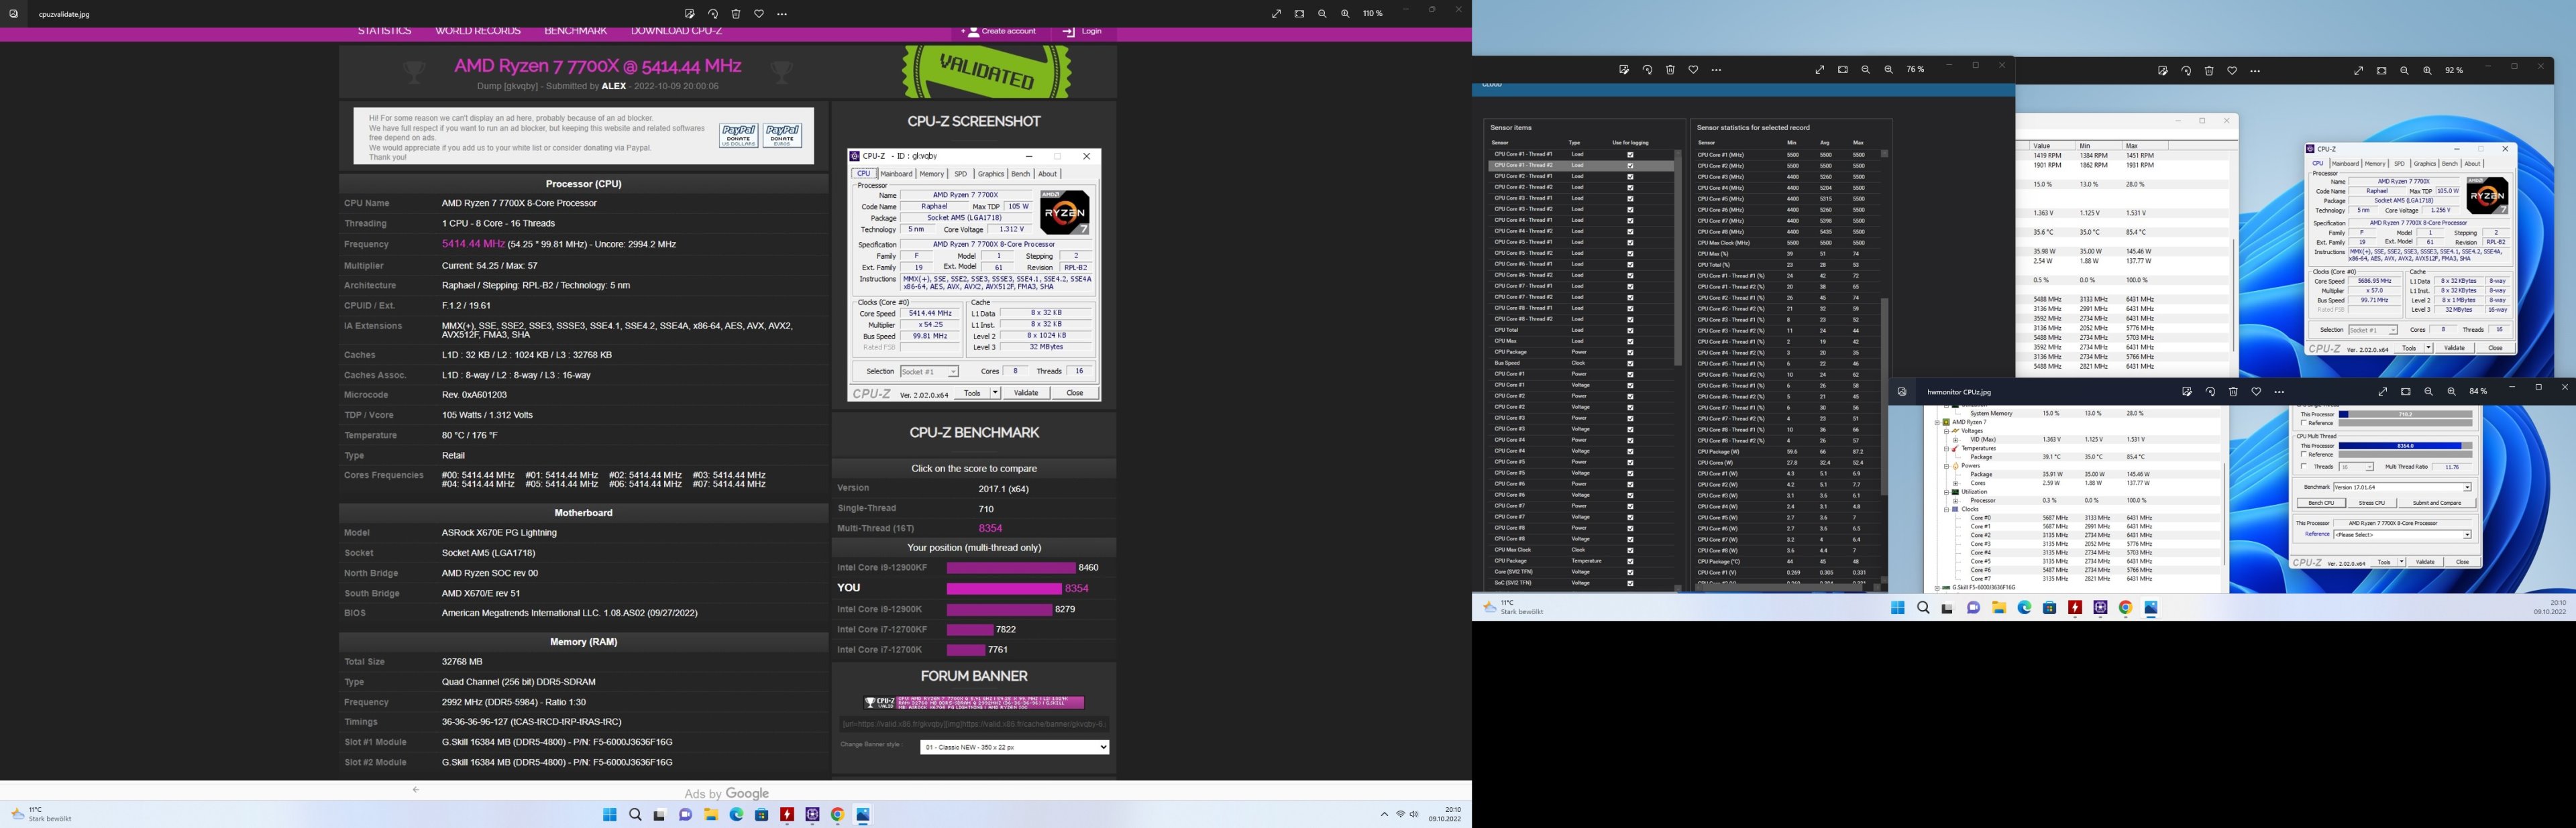Open the forum banner style dropdown
The width and height of the screenshot is (2576, 828).
pos(1014,747)
